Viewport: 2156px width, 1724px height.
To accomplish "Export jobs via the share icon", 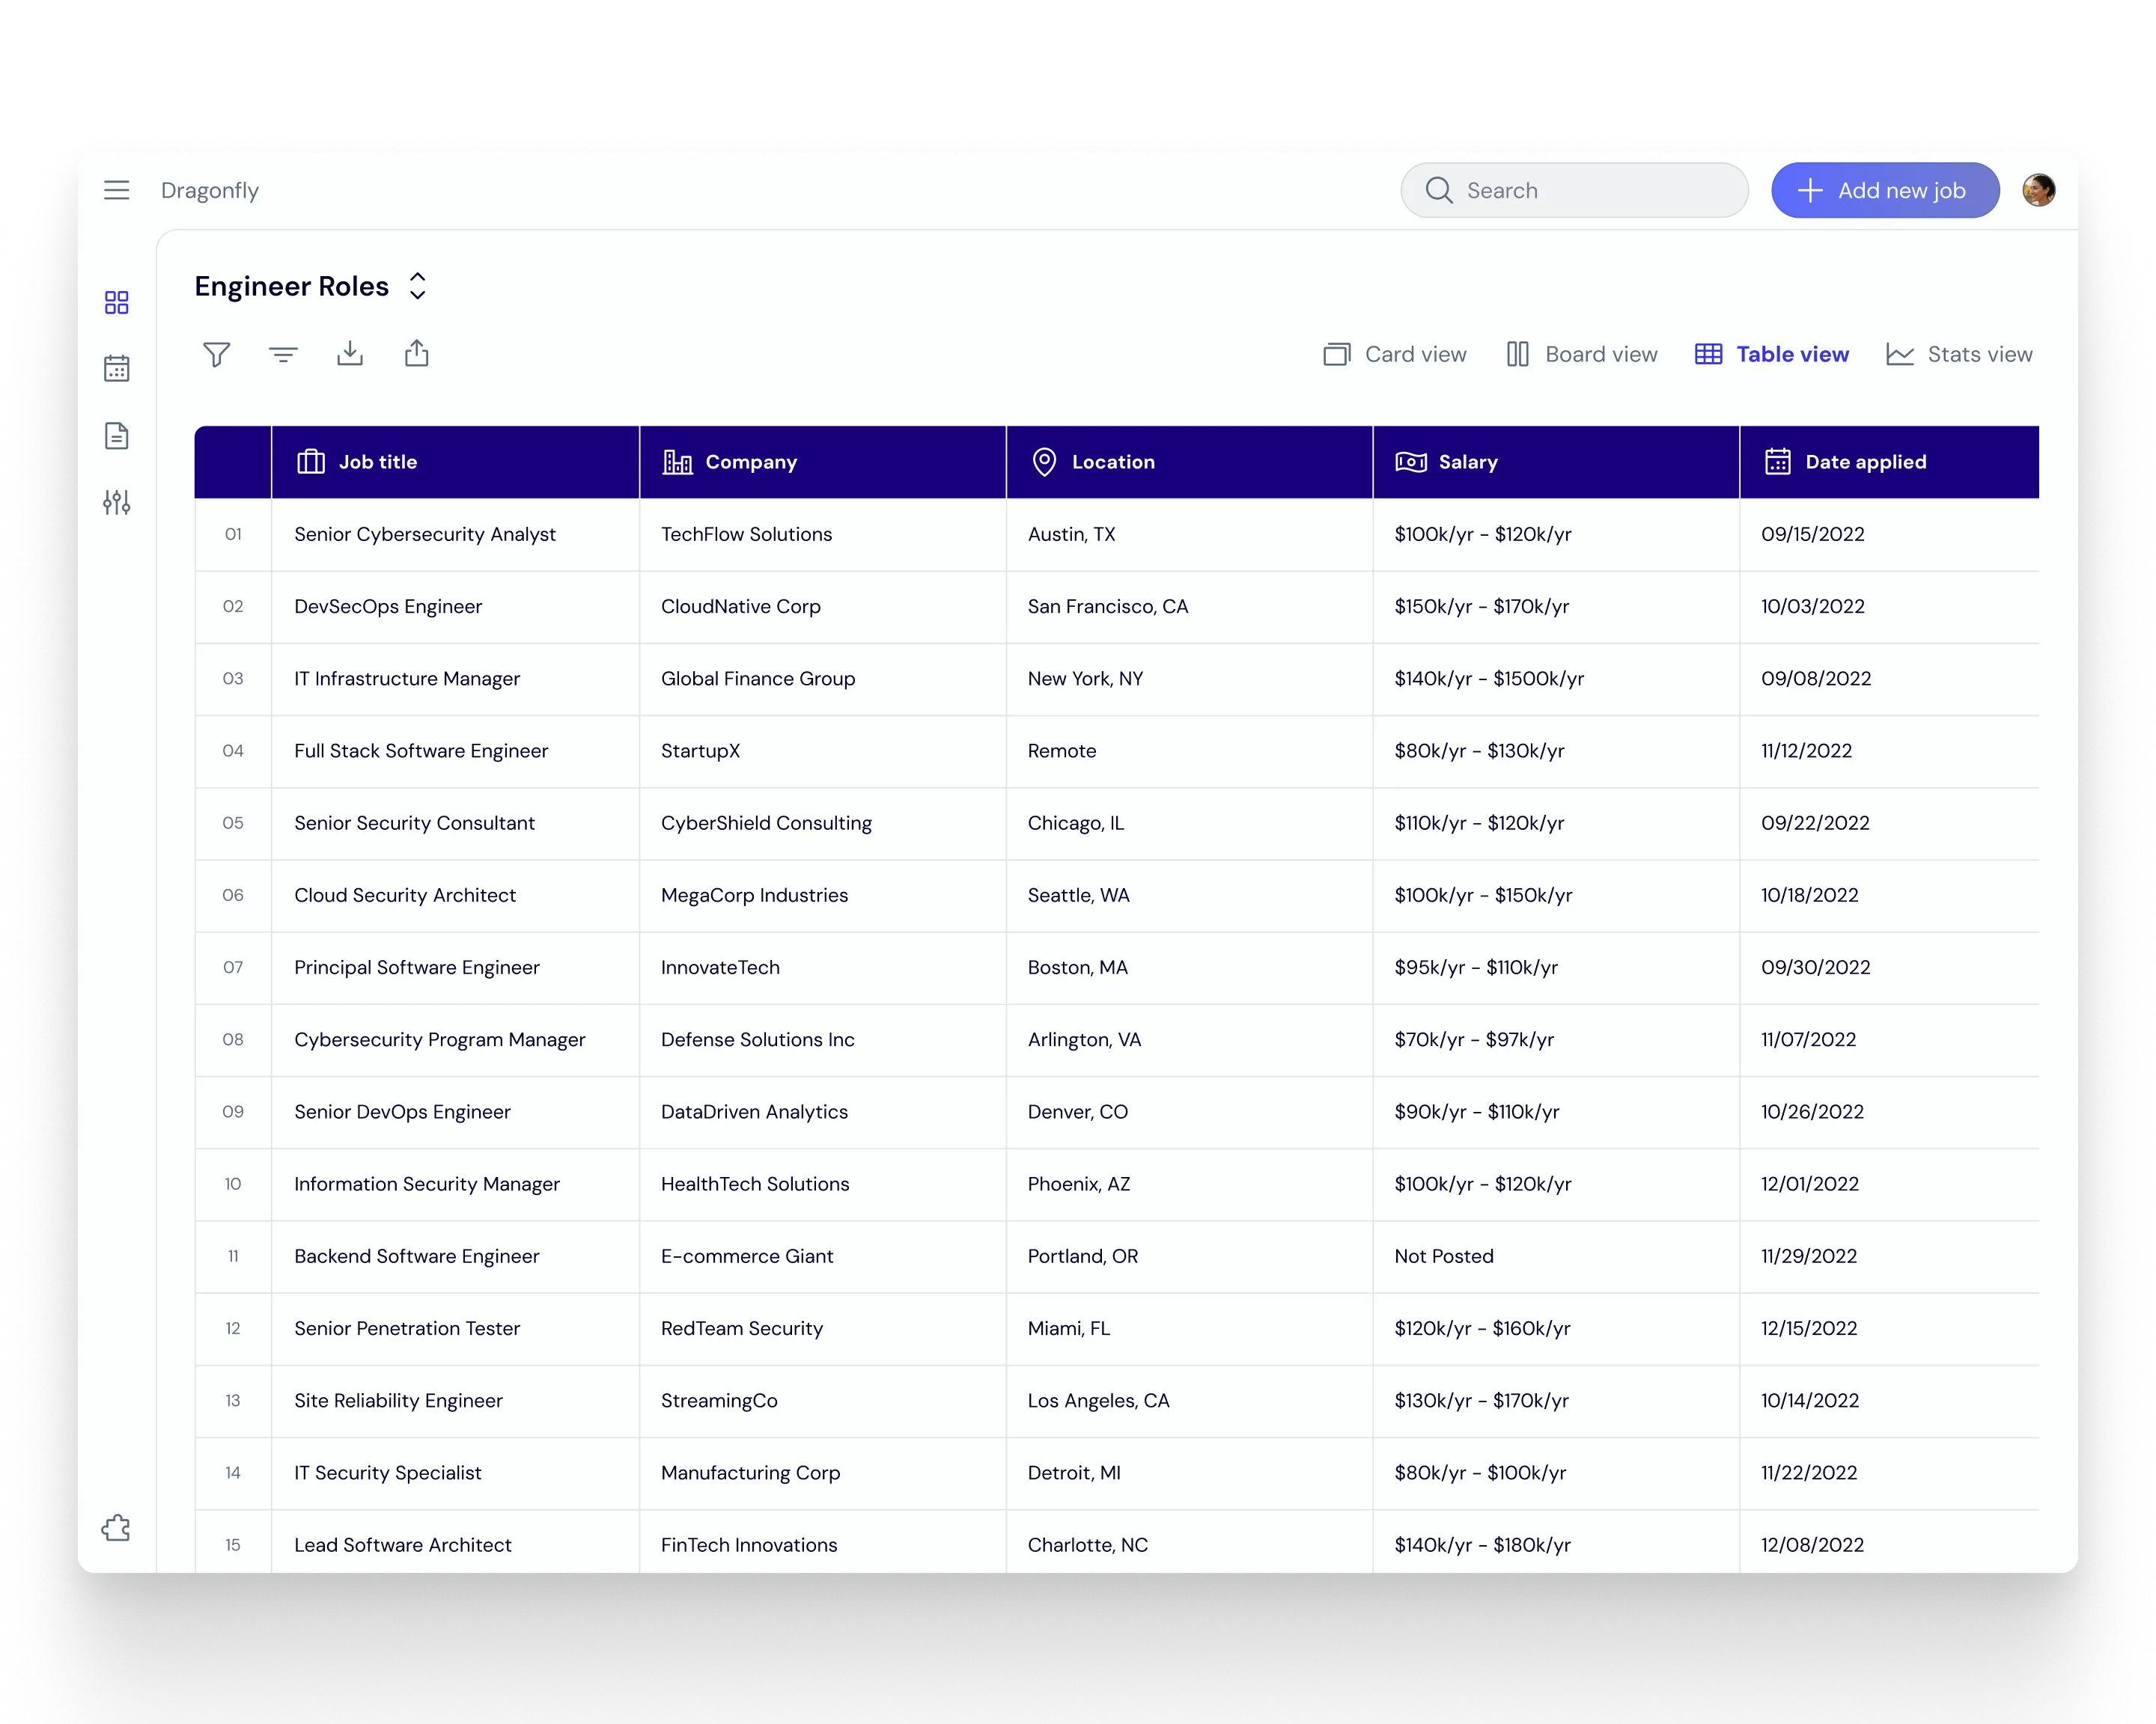I will (x=417, y=354).
